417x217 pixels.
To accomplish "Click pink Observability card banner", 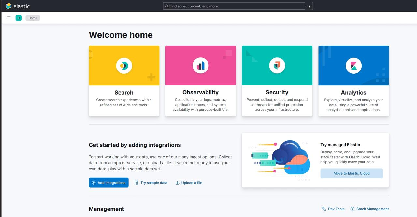I will pyautogui.click(x=200, y=66).
